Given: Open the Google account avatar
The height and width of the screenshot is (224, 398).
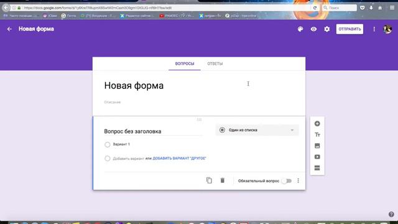Looking at the screenshot, I should 387,29.
